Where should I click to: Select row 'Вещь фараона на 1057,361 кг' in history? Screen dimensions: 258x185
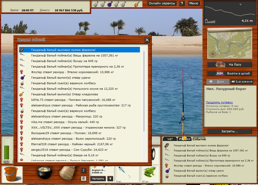tap(79, 55)
